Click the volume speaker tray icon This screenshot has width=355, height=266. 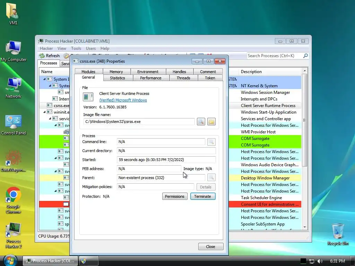pos(320,261)
